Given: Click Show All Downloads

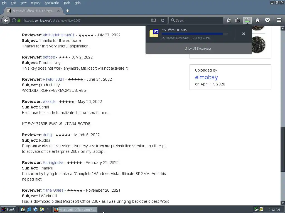Looking at the screenshot, I should click(x=198, y=49).
